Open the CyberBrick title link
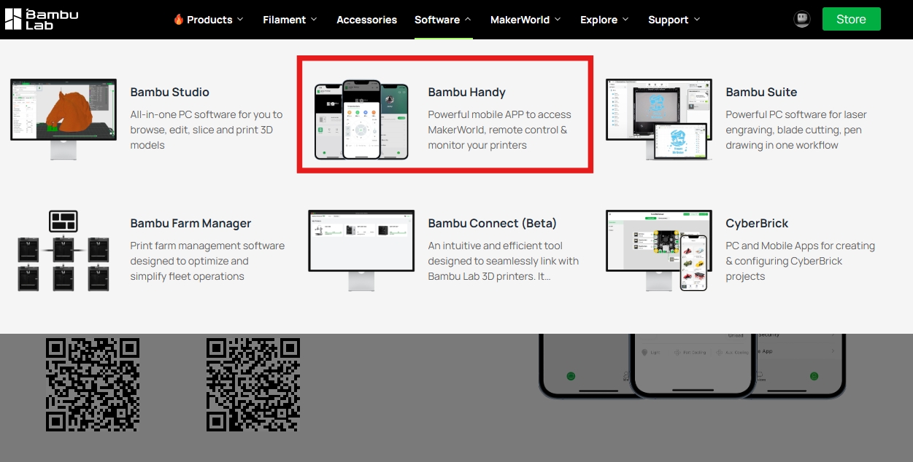Image resolution: width=913 pixels, height=462 pixels. 757,223
